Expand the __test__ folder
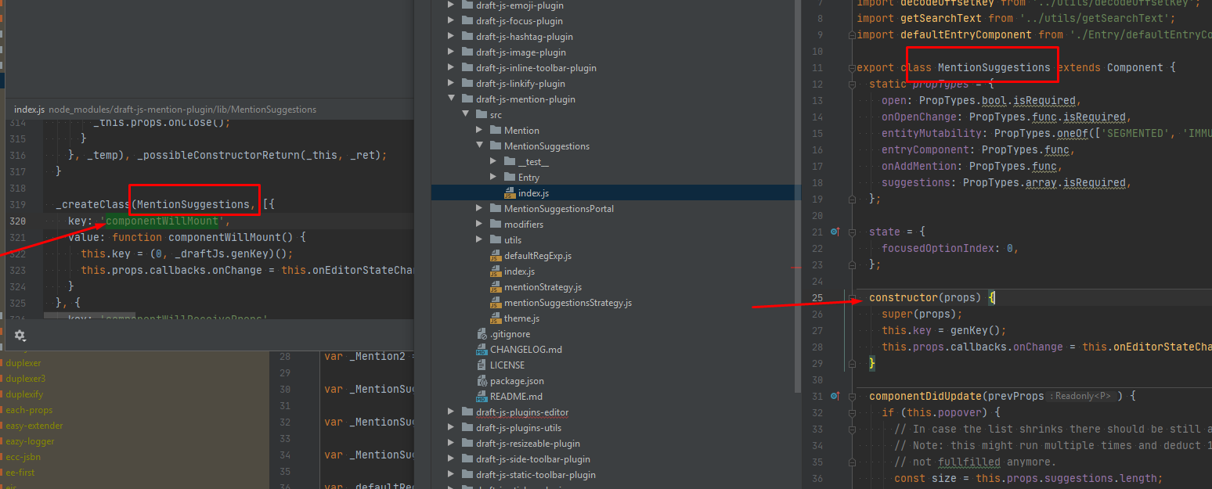The height and width of the screenshot is (489, 1212). click(493, 161)
